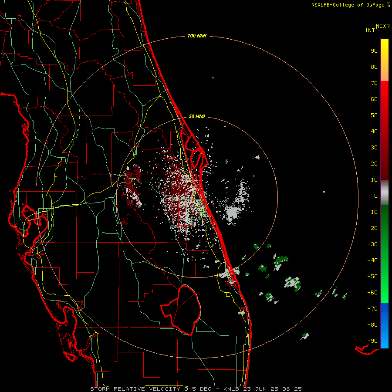The image size is (392, 392).
Task: Click the 50 NMI range ring label
Action: coord(197,116)
